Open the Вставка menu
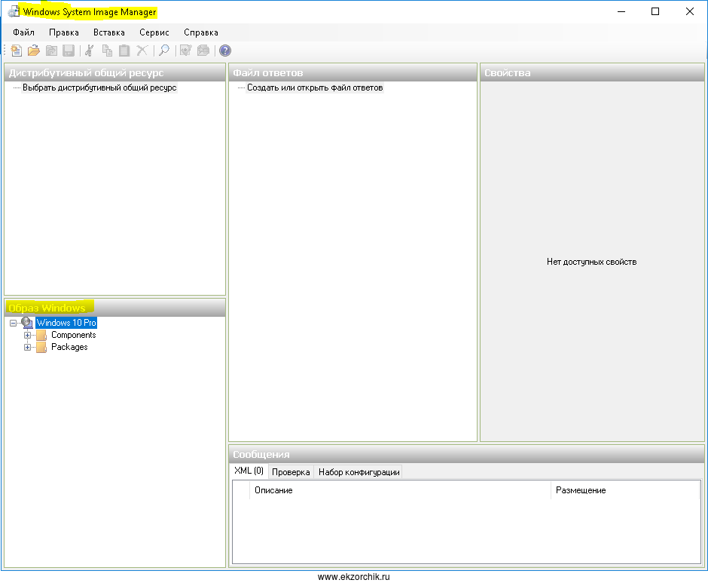The width and height of the screenshot is (708, 583). (108, 32)
